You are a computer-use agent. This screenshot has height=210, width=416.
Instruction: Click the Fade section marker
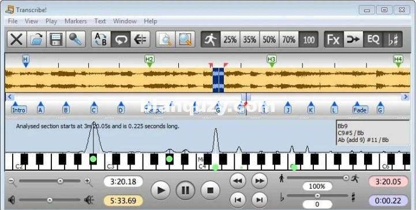[x=360, y=108]
